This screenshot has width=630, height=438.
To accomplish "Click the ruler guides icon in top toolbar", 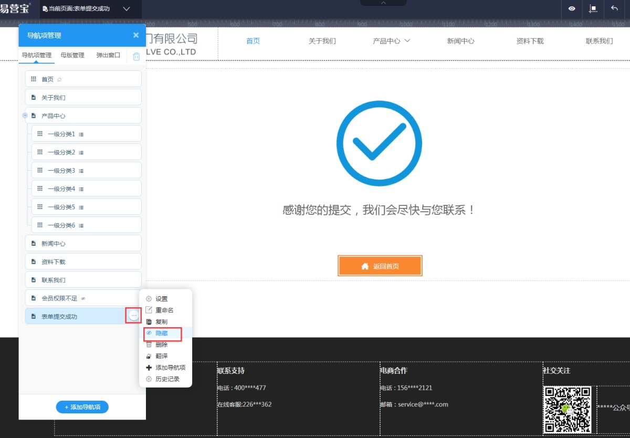I will (593, 8).
